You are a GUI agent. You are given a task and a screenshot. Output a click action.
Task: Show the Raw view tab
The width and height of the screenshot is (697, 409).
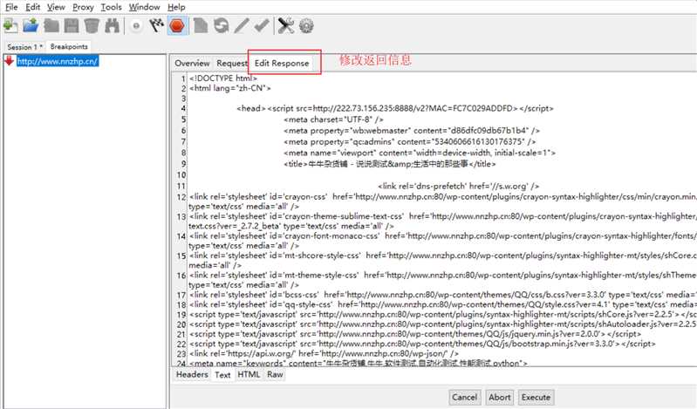275,374
